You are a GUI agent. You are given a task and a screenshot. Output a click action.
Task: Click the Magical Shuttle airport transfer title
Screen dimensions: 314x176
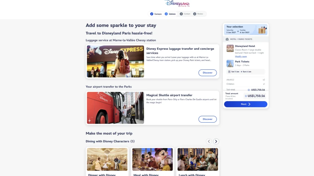point(169,95)
